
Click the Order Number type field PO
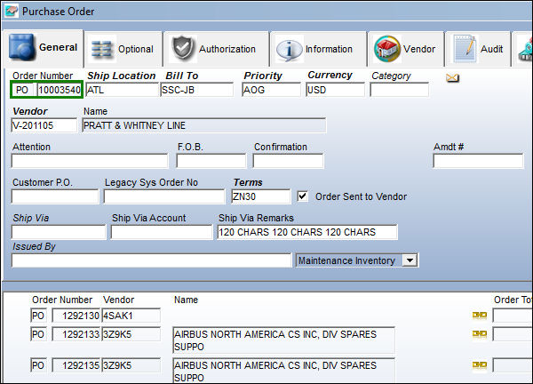click(x=23, y=90)
